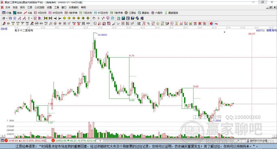Open the 六角形 hexagon tool

click(157, 13)
